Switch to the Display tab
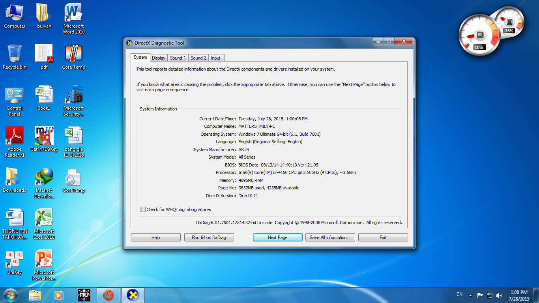The height and width of the screenshot is (303, 539). tap(159, 58)
